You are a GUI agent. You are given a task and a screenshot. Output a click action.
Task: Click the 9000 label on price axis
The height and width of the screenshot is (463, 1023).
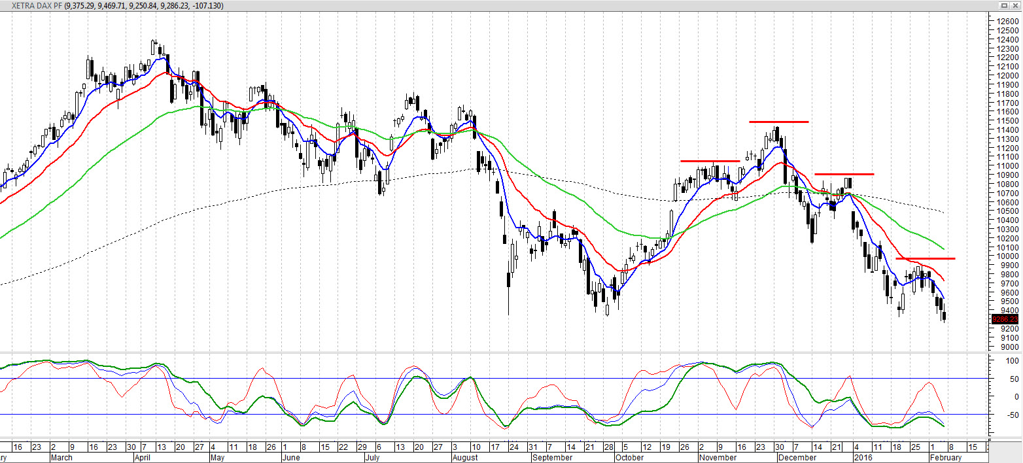(1008, 347)
